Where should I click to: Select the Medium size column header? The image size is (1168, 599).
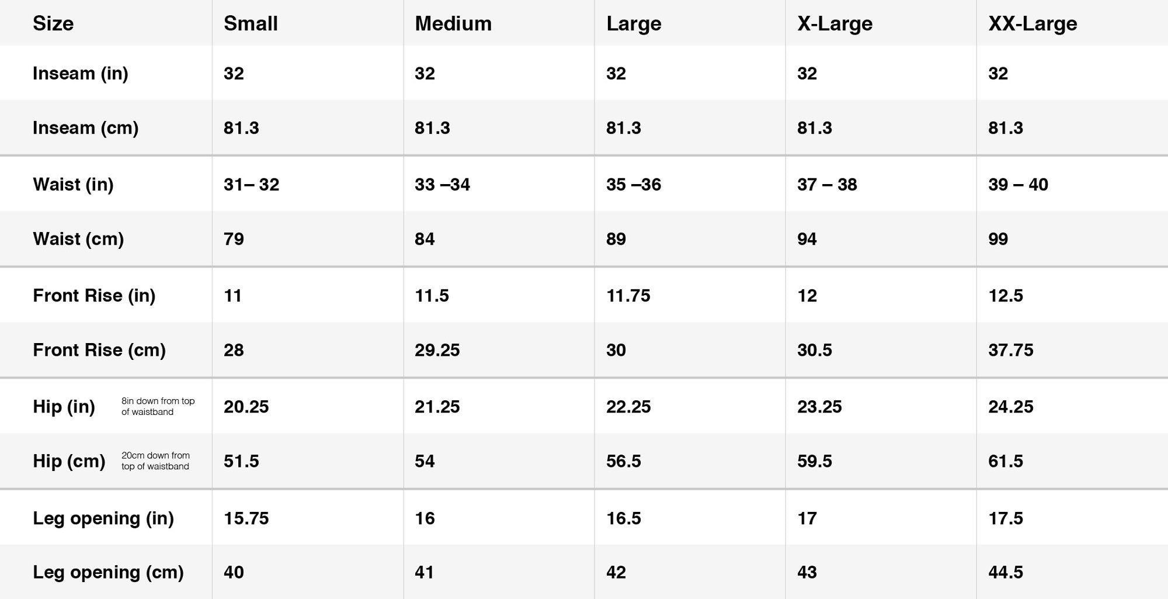[x=453, y=23]
